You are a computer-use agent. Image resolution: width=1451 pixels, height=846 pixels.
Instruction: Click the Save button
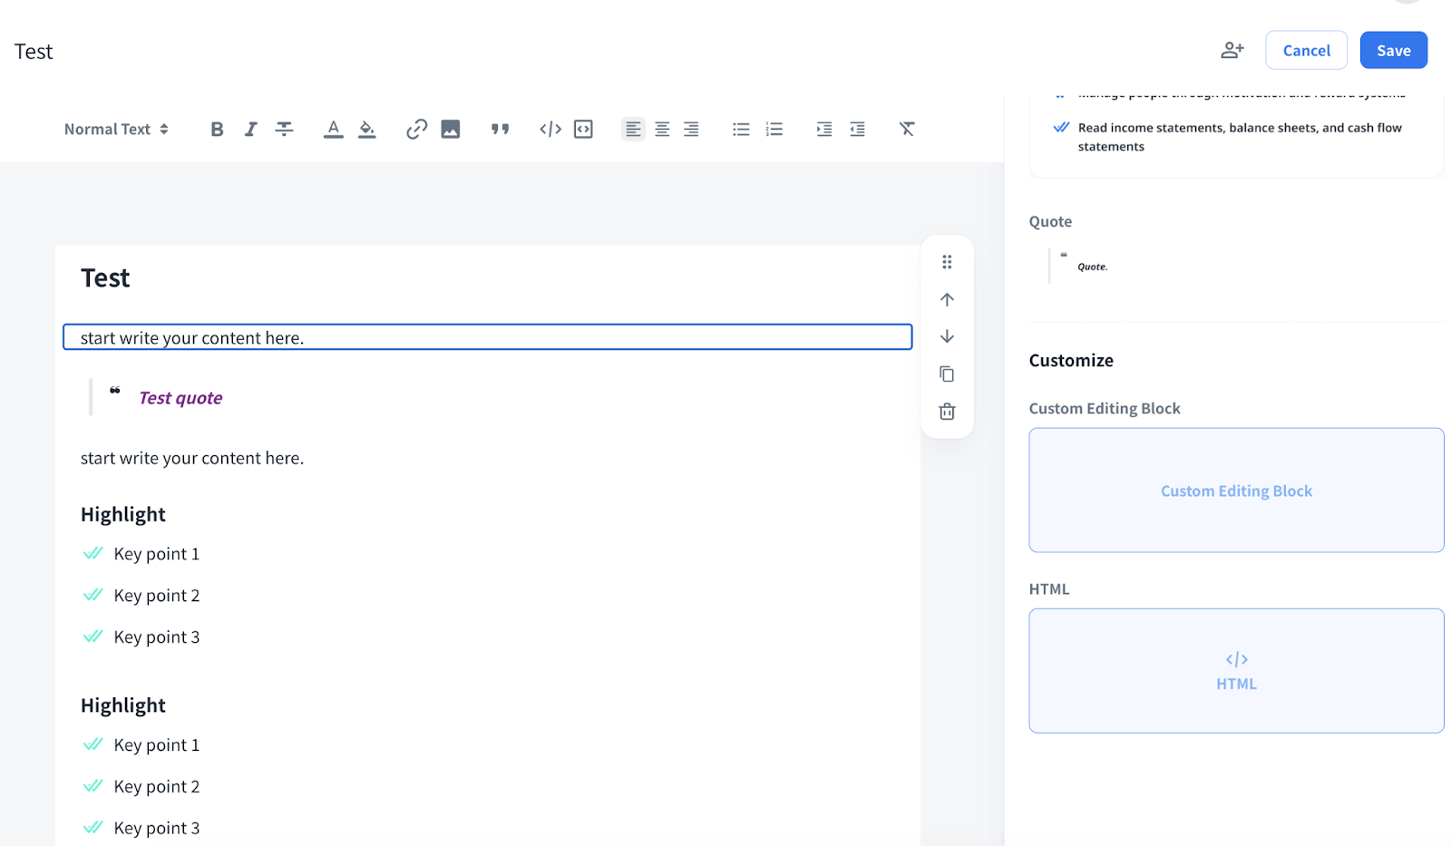(x=1393, y=51)
